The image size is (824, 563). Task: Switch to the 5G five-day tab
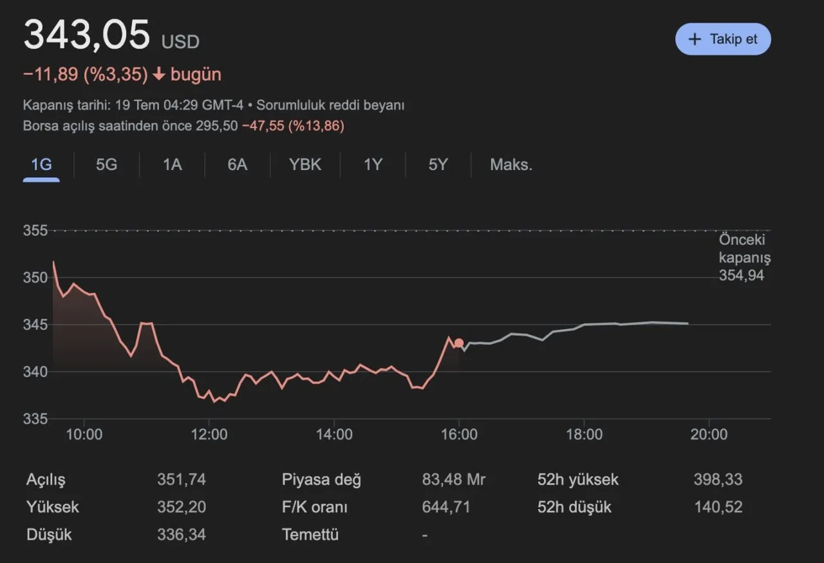point(107,165)
